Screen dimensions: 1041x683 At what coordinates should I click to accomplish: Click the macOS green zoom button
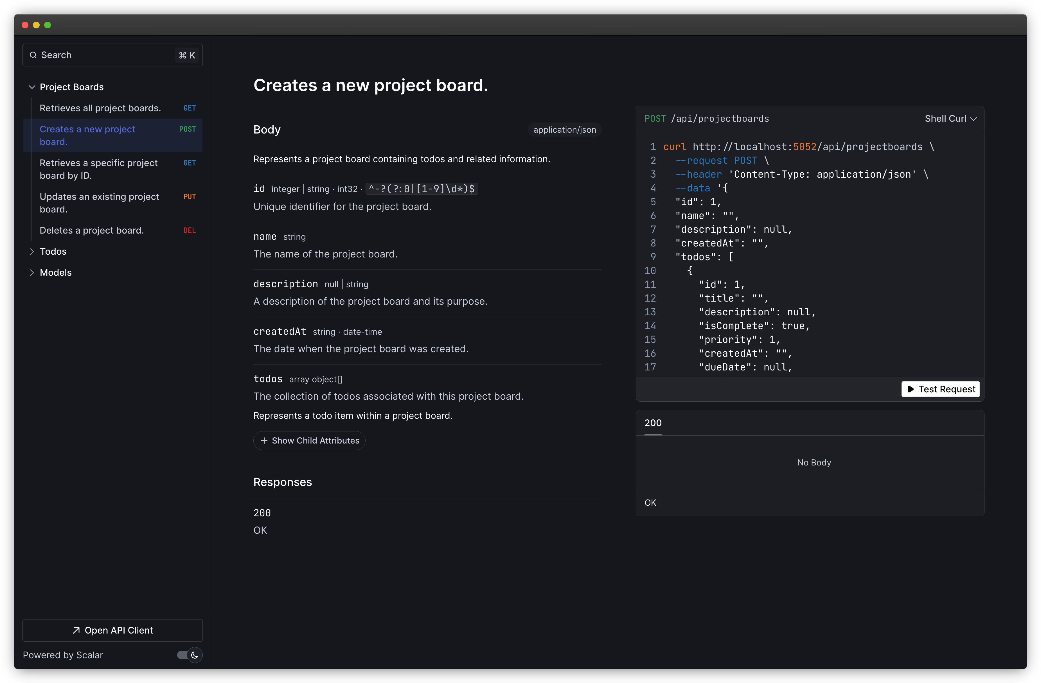tap(48, 25)
